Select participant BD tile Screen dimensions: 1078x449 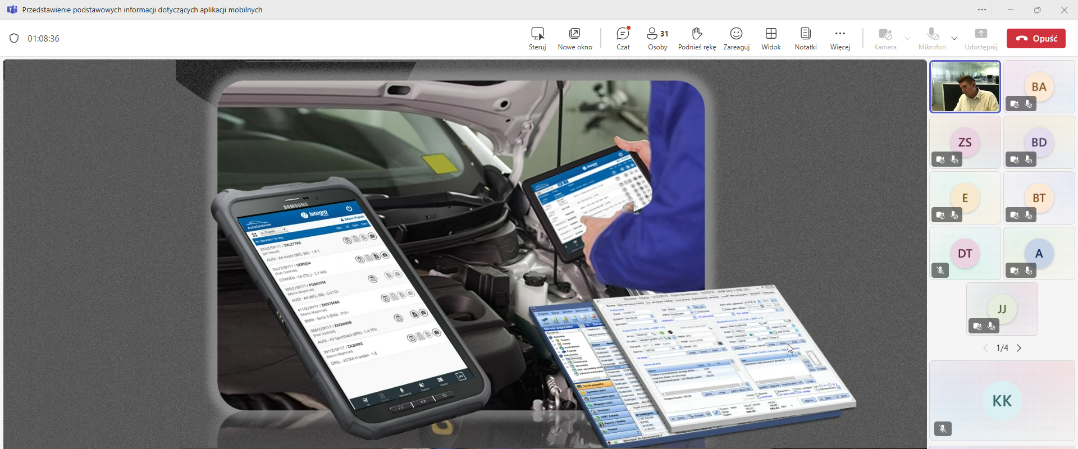click(x=1039, y=143)
